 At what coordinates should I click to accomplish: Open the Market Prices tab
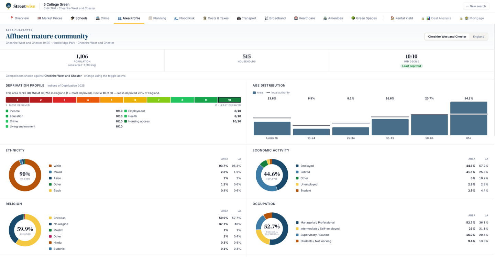pyautogui.click(x=50, y=18)
